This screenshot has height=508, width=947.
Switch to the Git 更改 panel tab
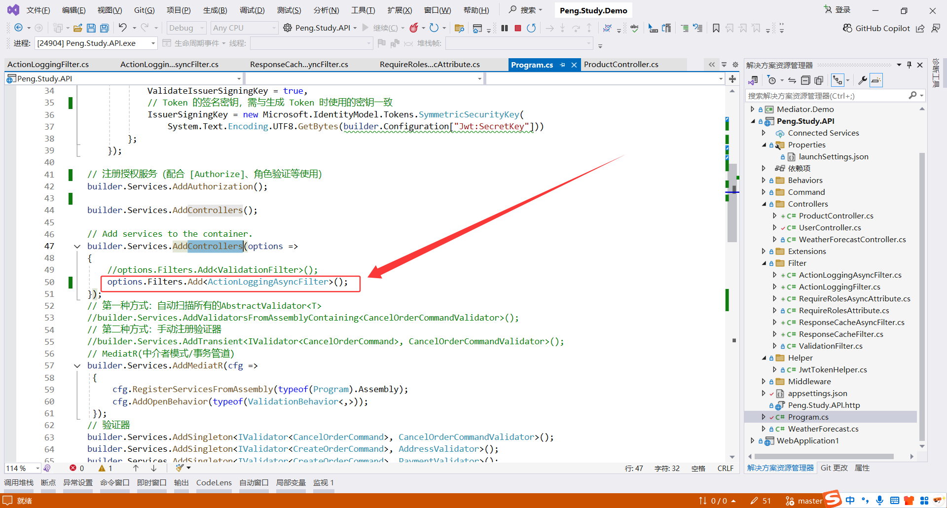tap(834, 468)
